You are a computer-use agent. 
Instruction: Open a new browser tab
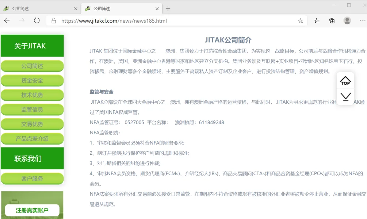(168, 8)
